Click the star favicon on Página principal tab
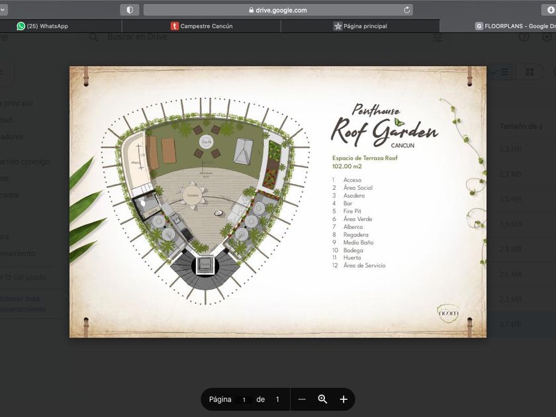The height and width of the screenshot is (417, 556). click(338, 26)
